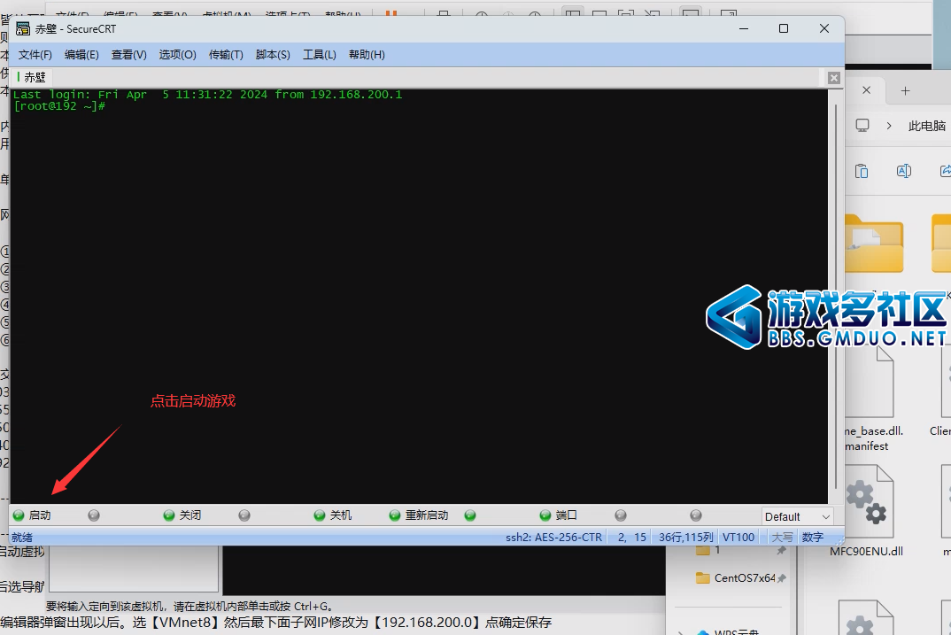Click the pin icon next to CentOS7x64
951x635 pixels.
click(x=782, y=578)
